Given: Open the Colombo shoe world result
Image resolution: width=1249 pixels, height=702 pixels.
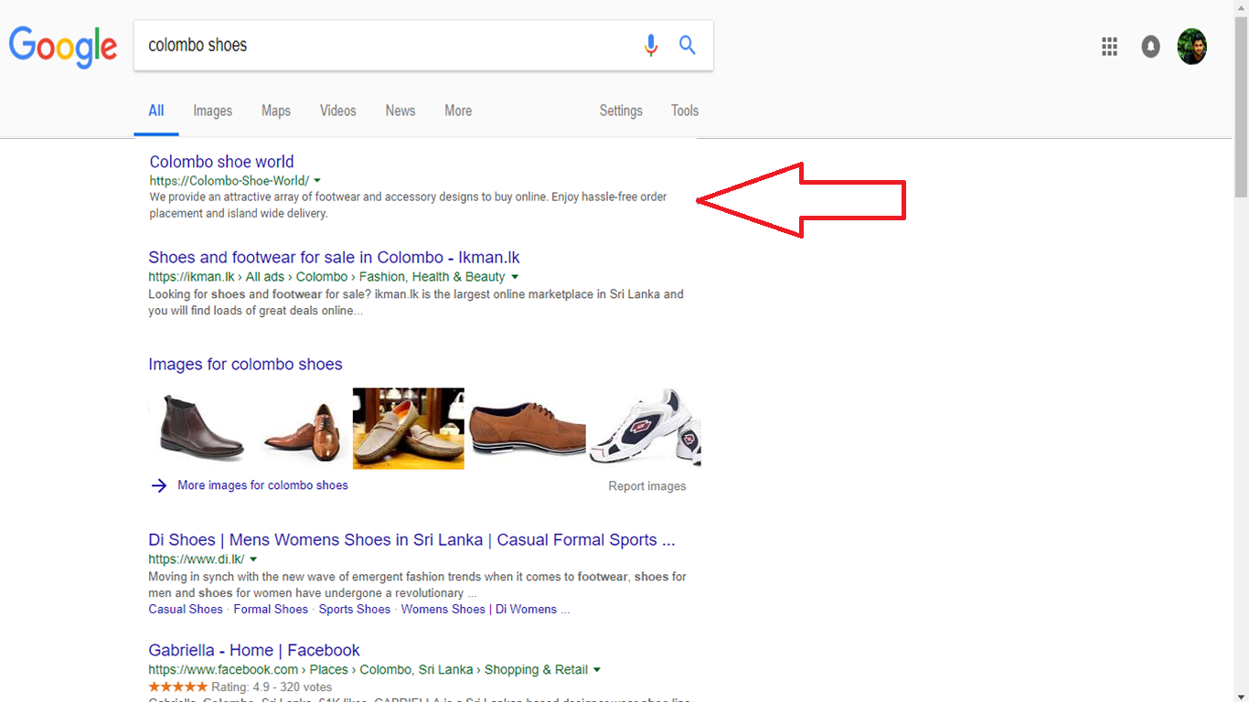Looking at the screenshot, I should [222, 162].
